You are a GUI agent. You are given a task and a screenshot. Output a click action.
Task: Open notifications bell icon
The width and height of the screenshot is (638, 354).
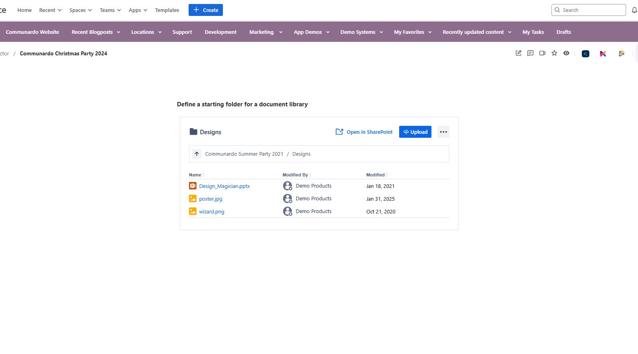click(x=634, y=10)
